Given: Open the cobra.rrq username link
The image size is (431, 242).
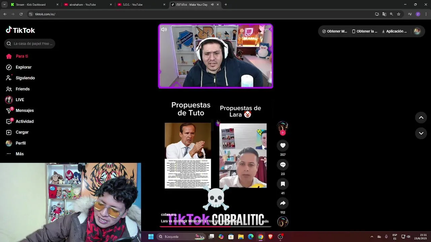Looking at the screenshot, I should (x=168, y=214).
